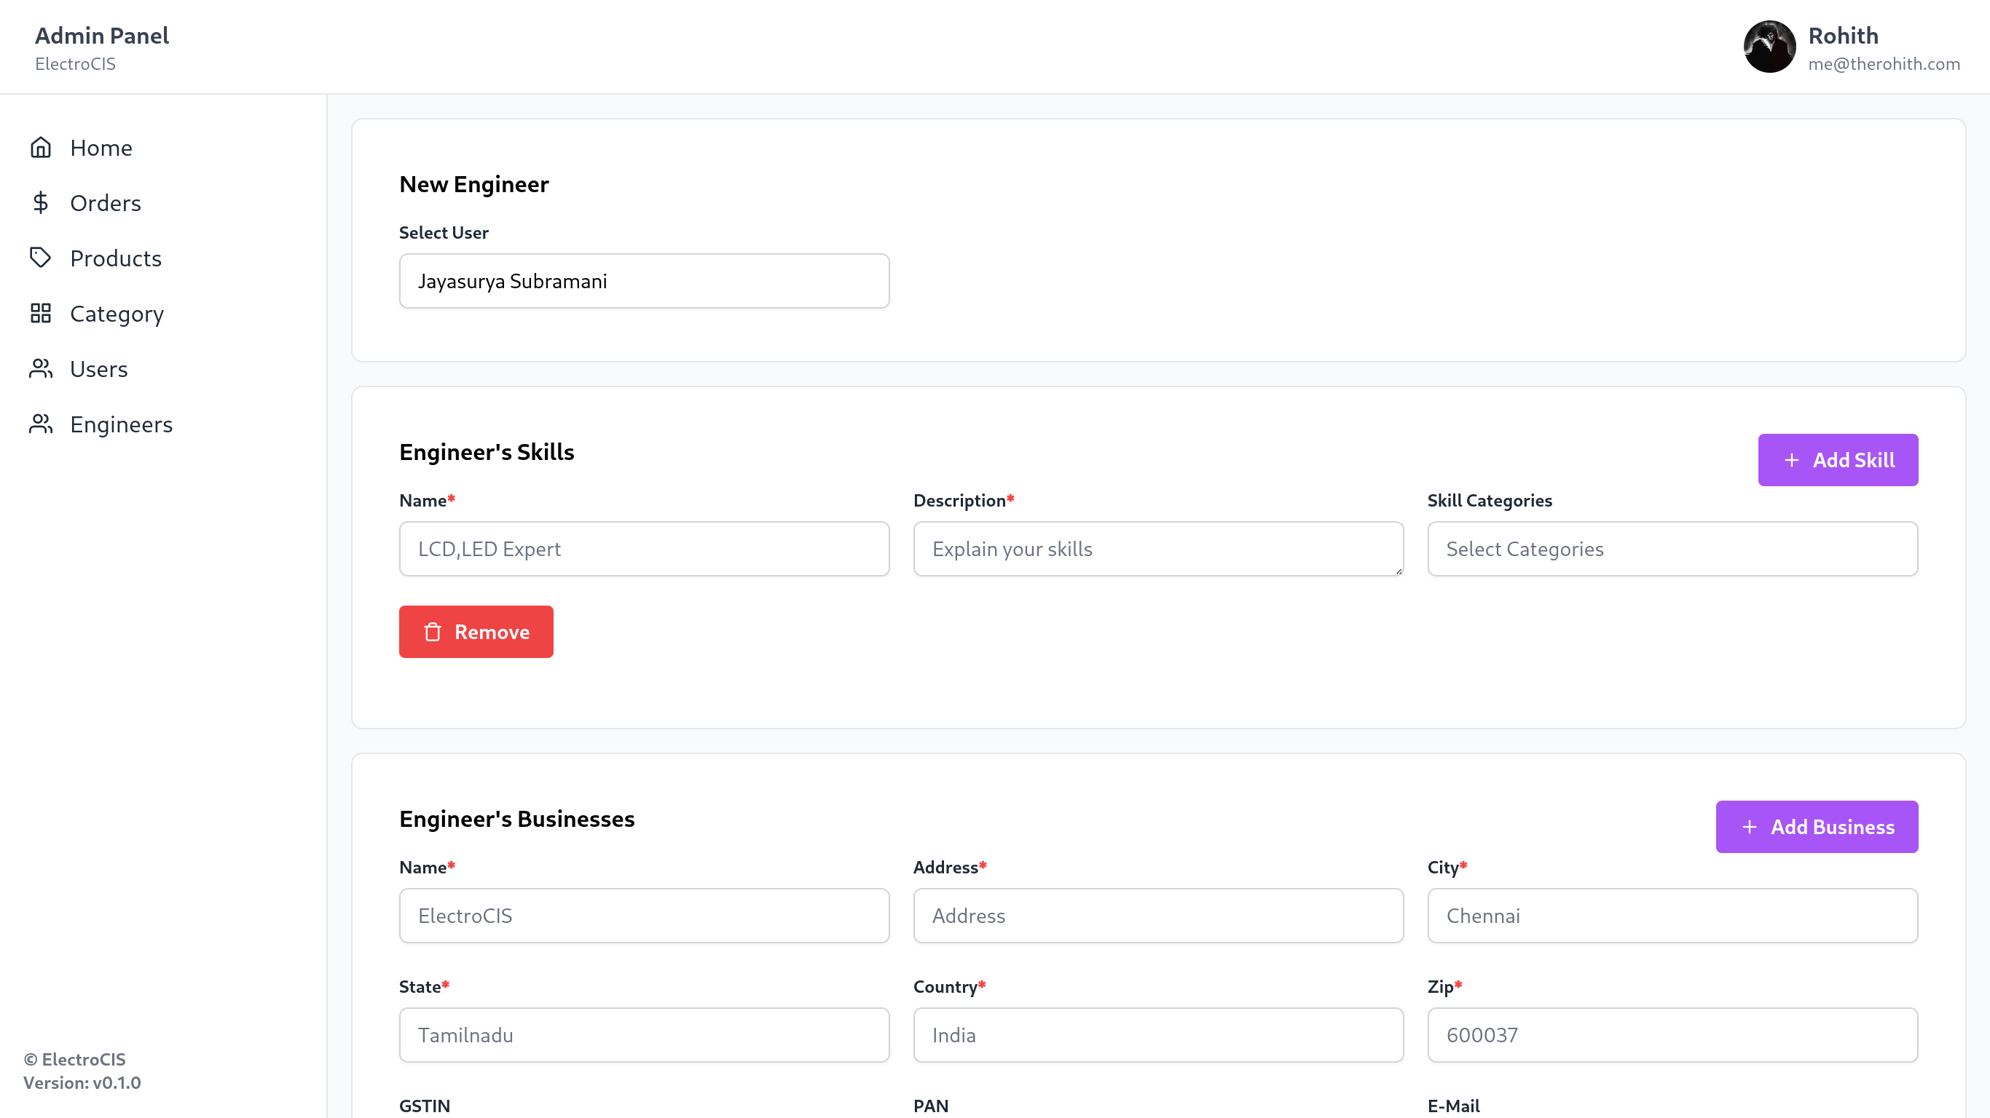Click the Home house icon in sidebar
This screenshot has height=1118, width=1990.
tap(40, 148)
